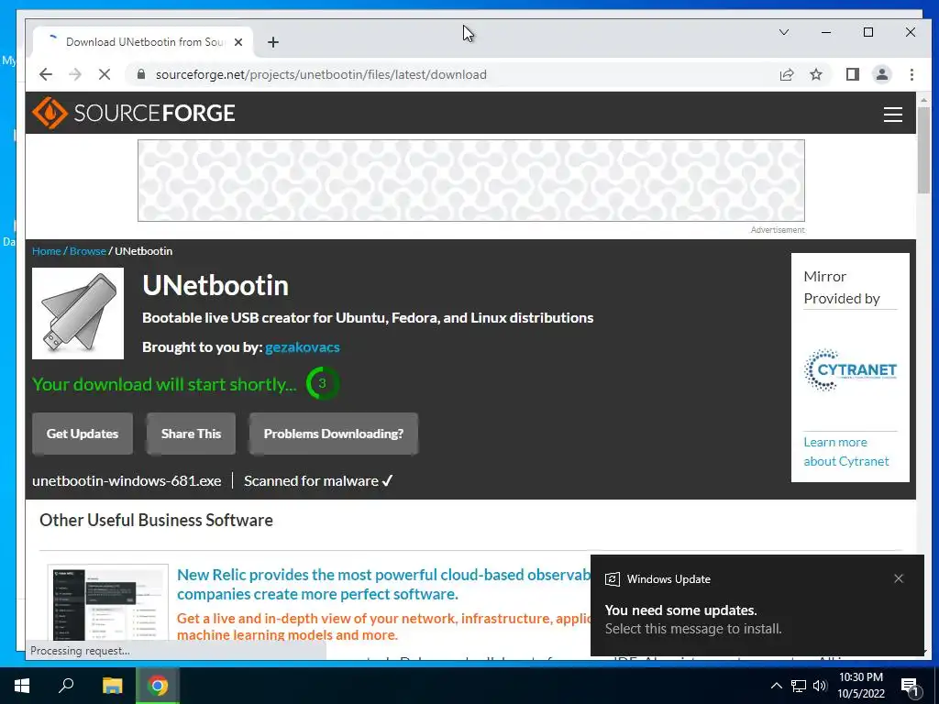Click the network tray icon
This screenshot has width=939, height=704.
(799, 686)
